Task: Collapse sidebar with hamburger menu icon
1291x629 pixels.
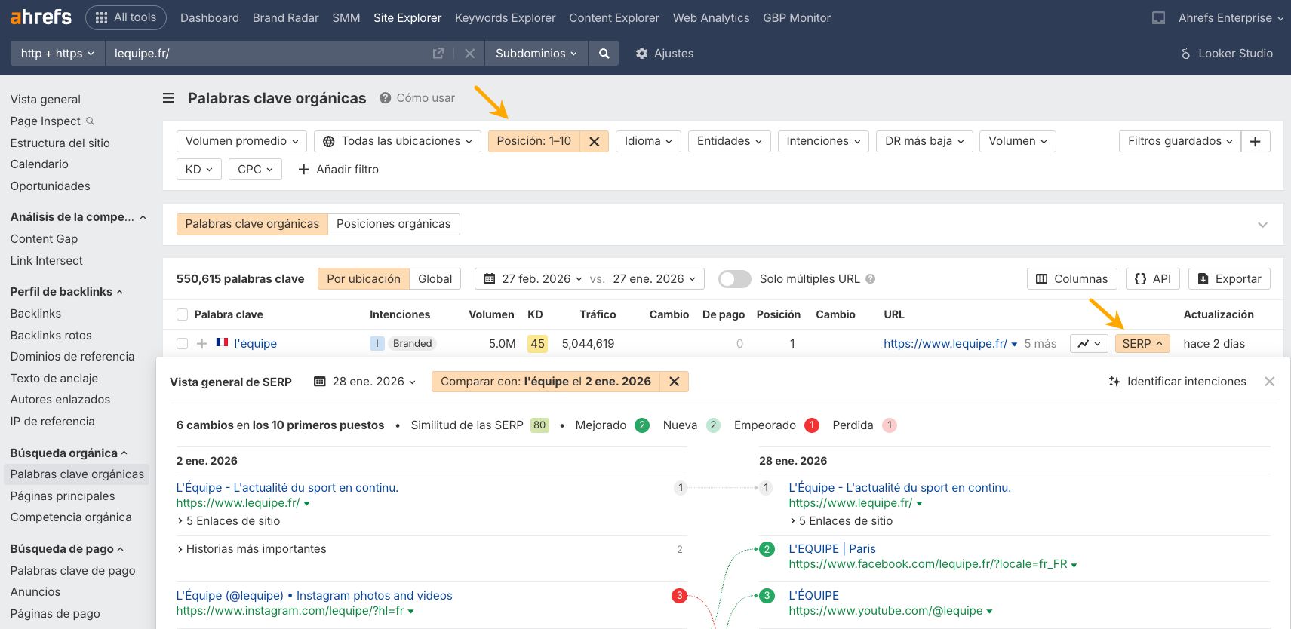Action: point(169,98)
